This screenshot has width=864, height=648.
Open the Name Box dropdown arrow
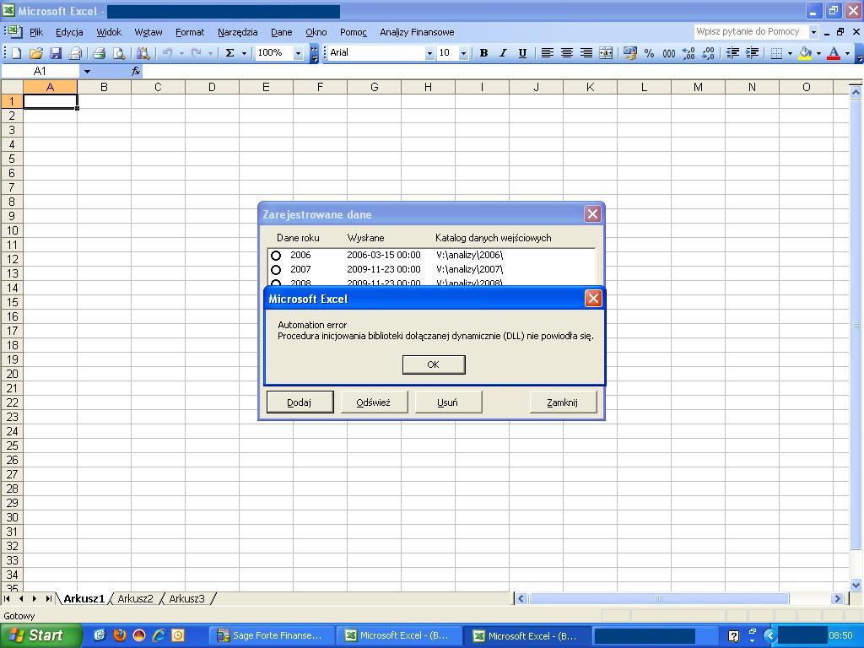click(x=87, y=71)
